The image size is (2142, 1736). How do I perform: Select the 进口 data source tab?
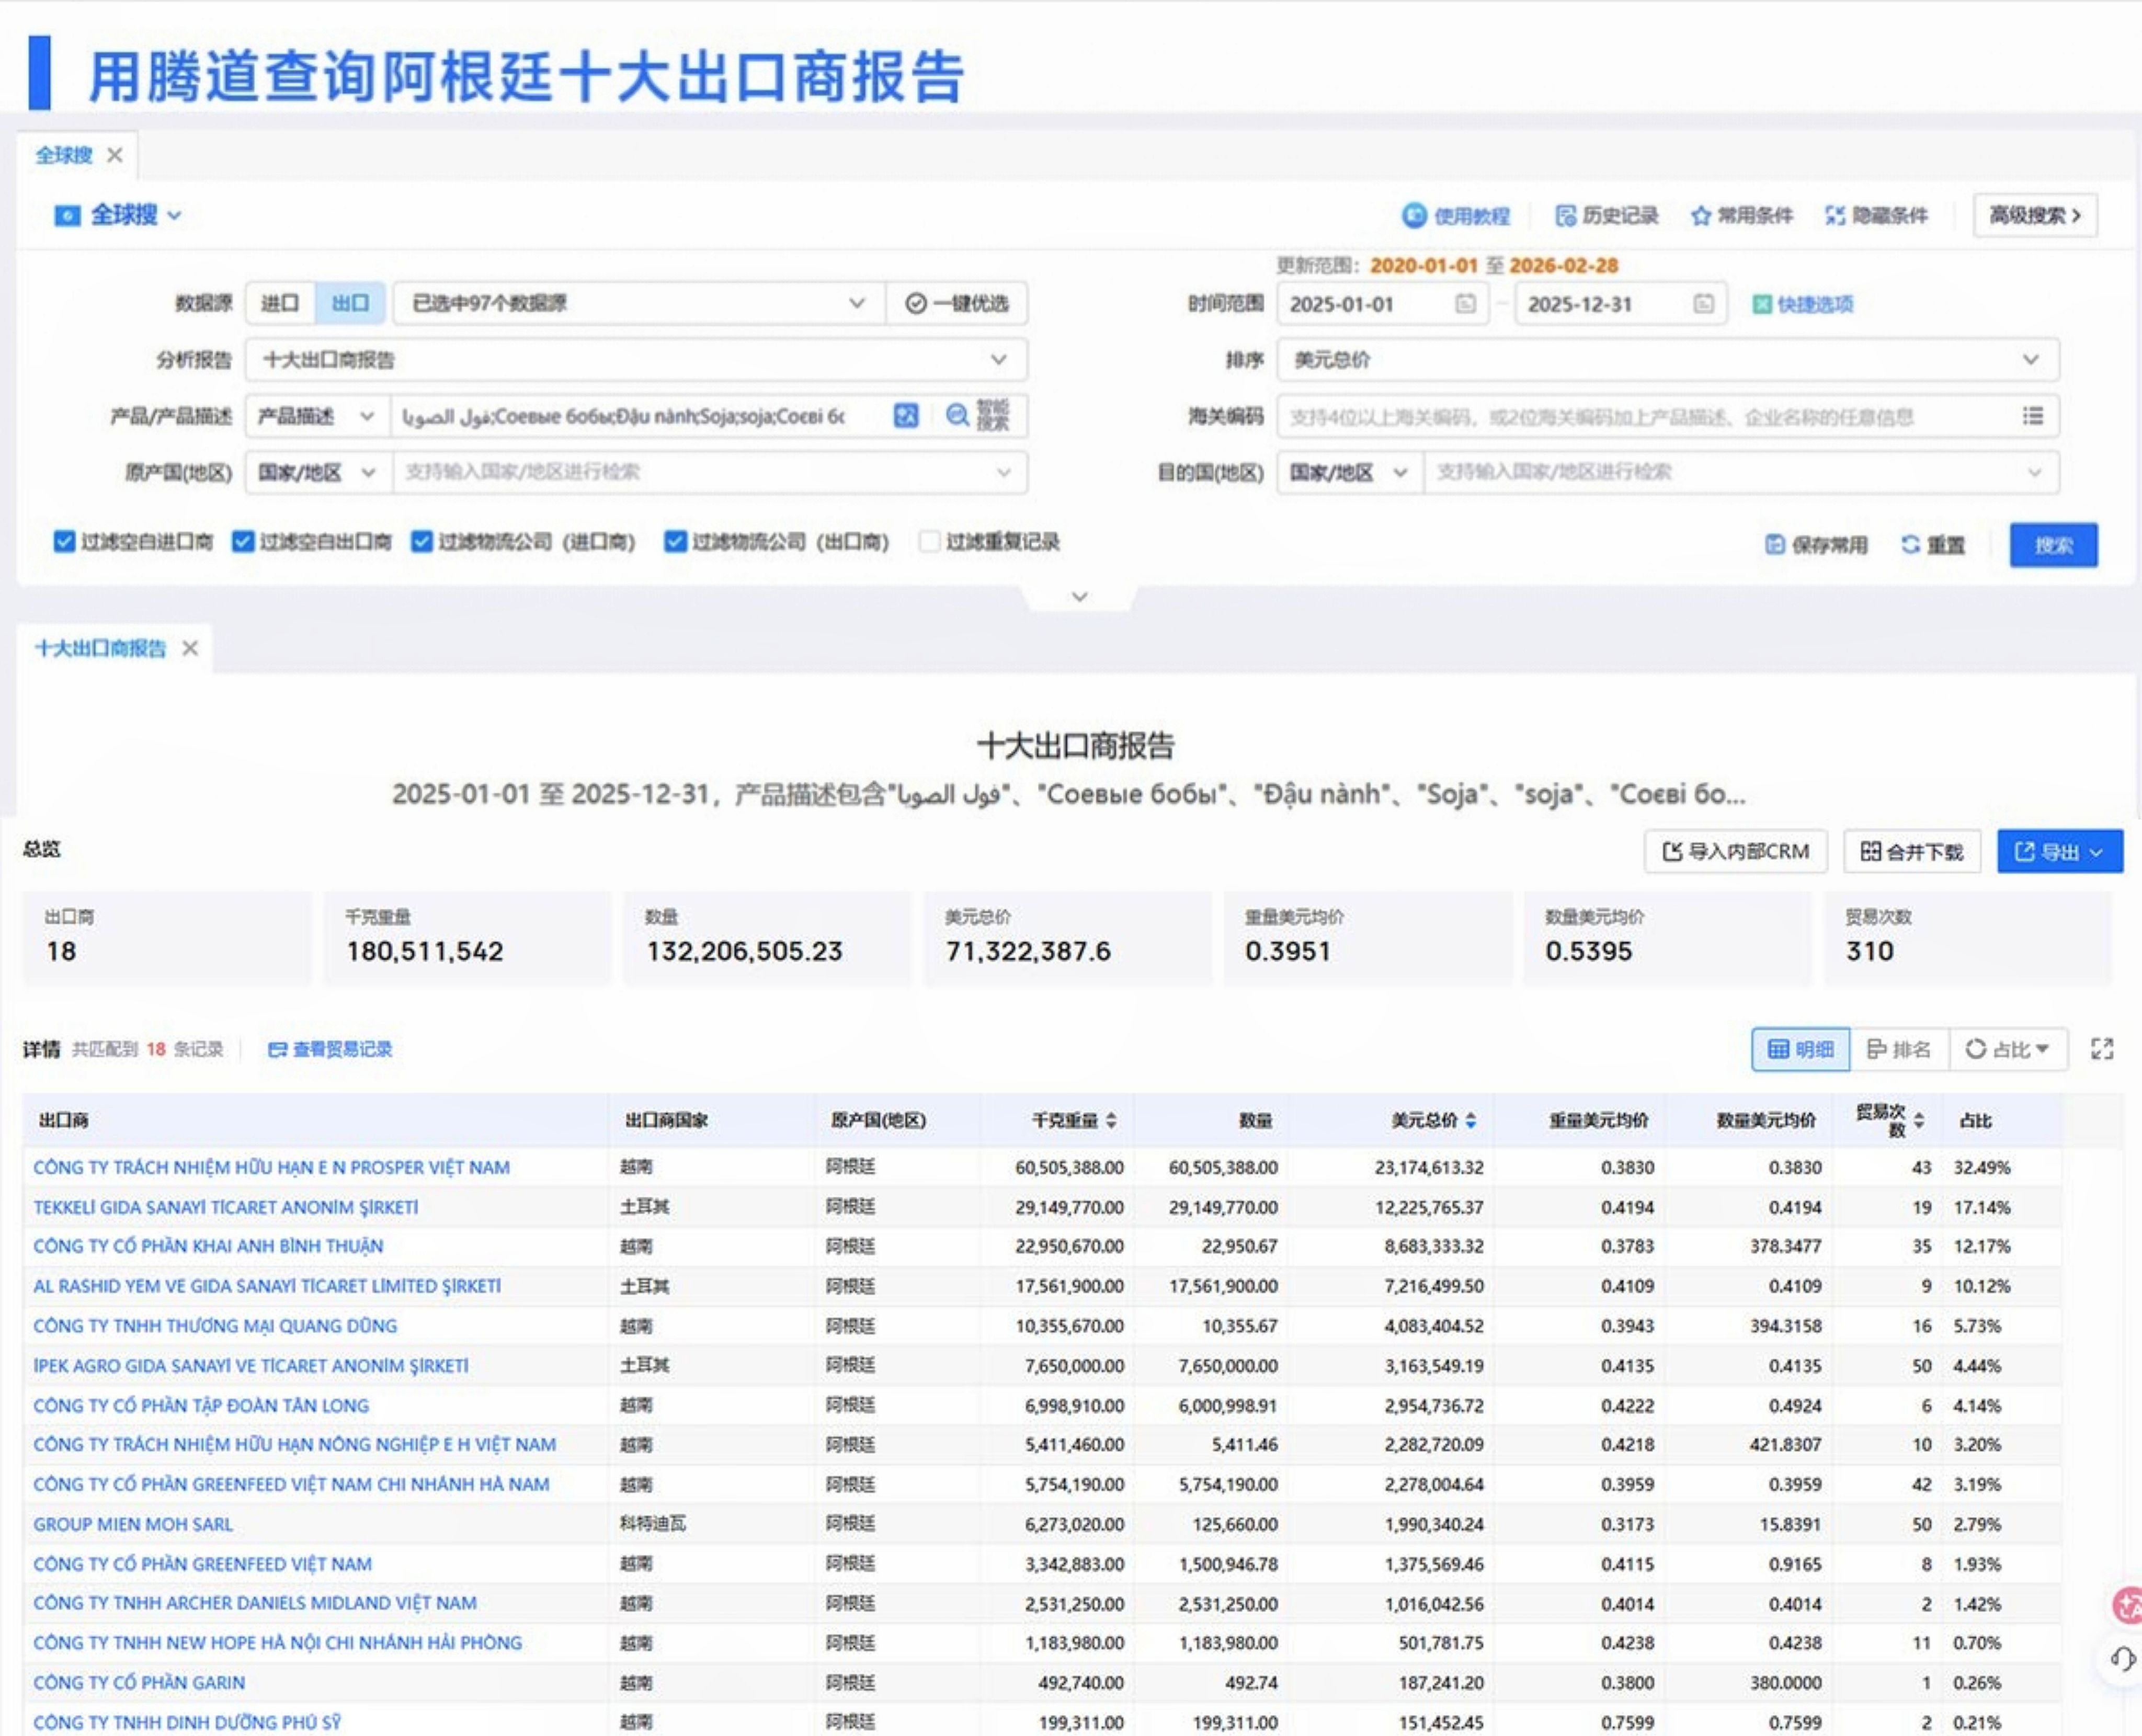coord(280,303)
